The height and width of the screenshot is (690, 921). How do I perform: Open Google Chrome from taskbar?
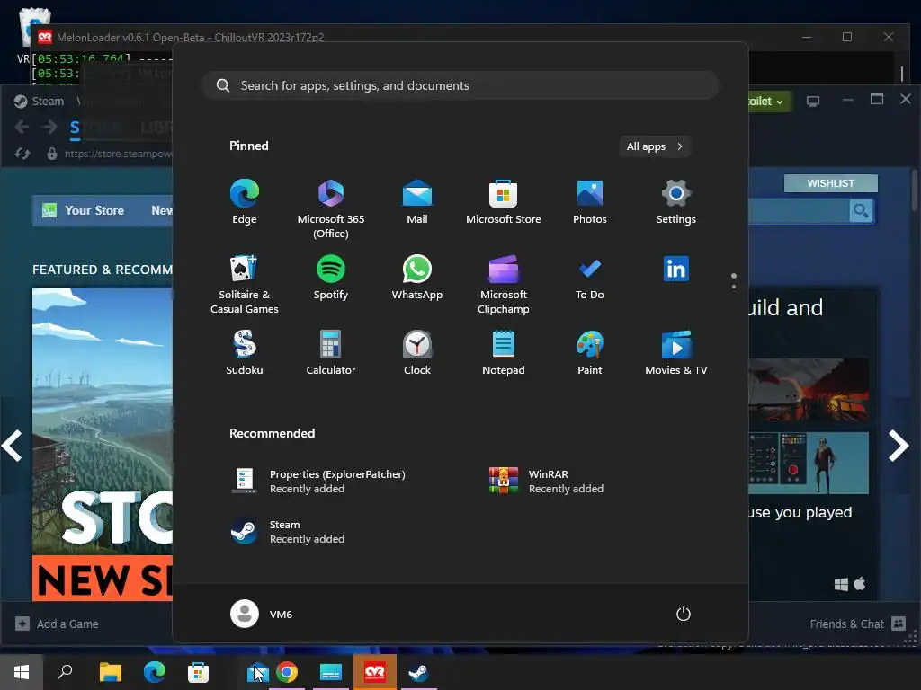pyautogui.click(x=287, y=672)
